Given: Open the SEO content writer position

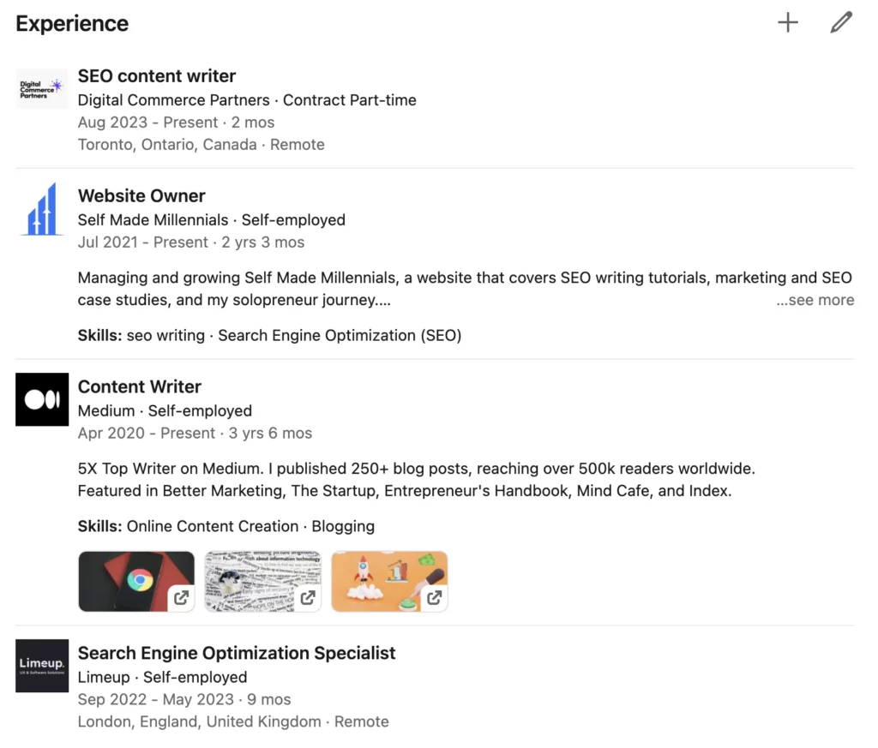Looking at the screenshot, I should (x=156, y=76).
